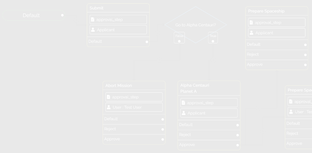
Task: Click the Reject port of upper Prepare Spaceship node
Action: coord(306,55)
